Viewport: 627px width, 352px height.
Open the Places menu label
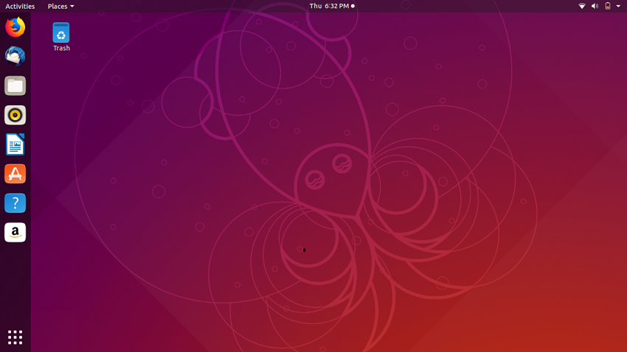(x=57, y=6)
